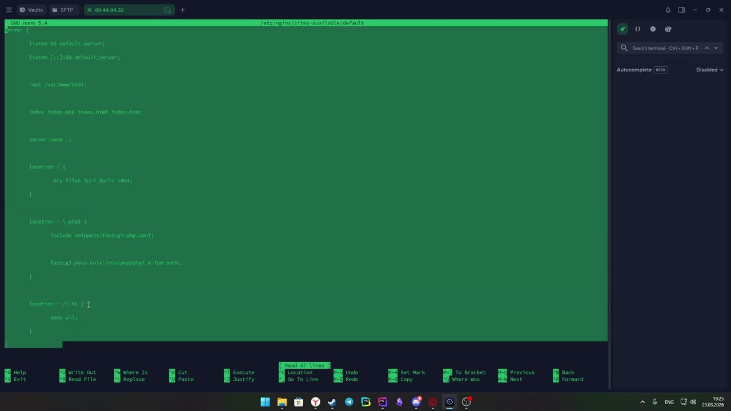
Task: Jump to next search result arrow
Action: tap(716, 48)
